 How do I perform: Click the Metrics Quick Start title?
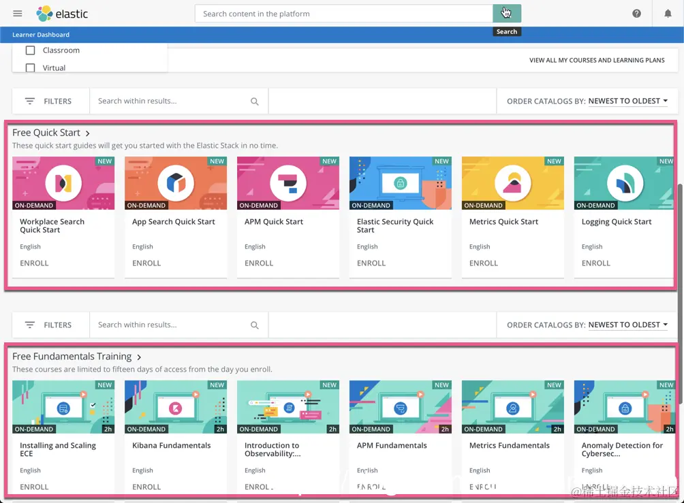[x=503, y=221]
